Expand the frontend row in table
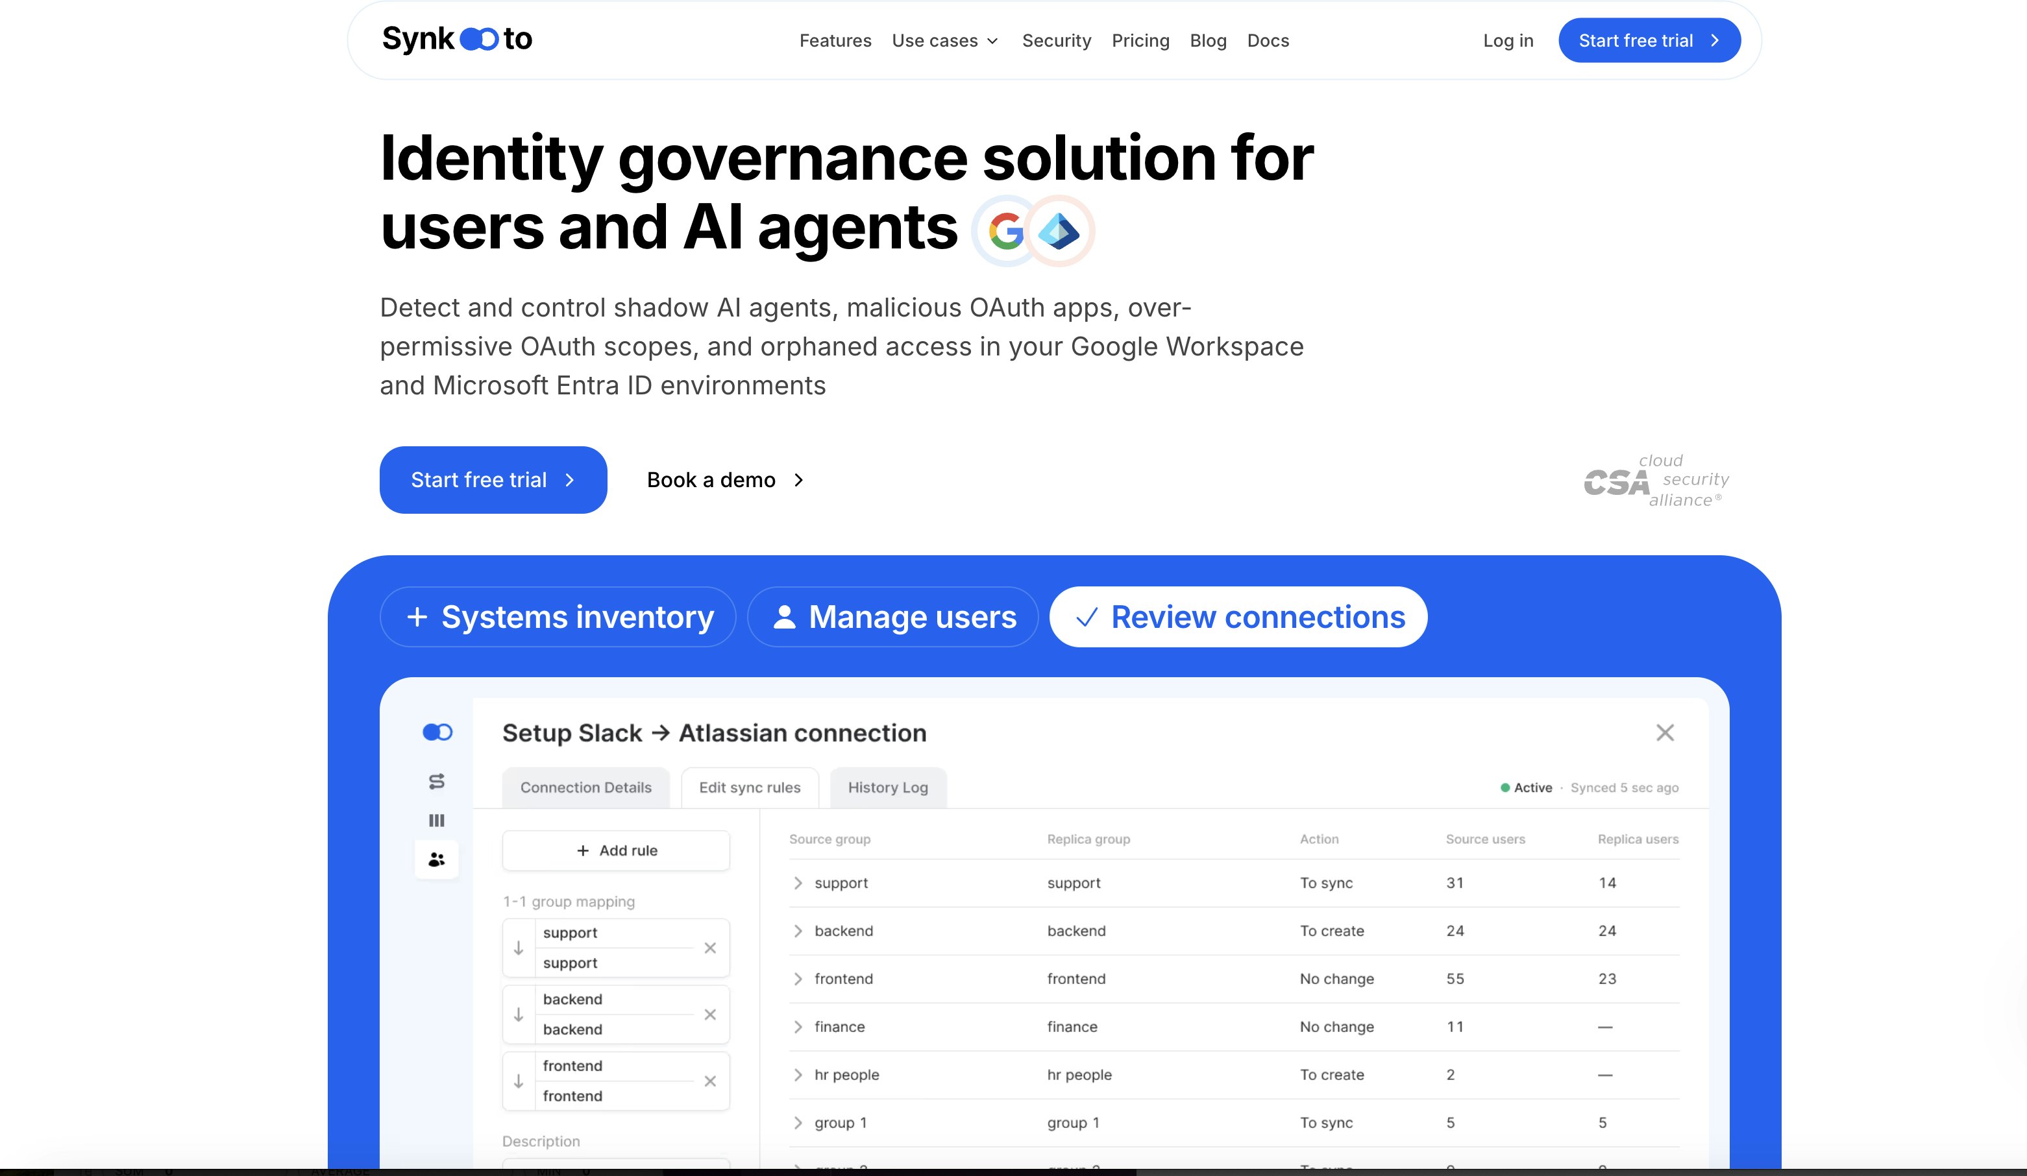Image resolution: width=2027 pixels, height=1176 pixels. 798,979
